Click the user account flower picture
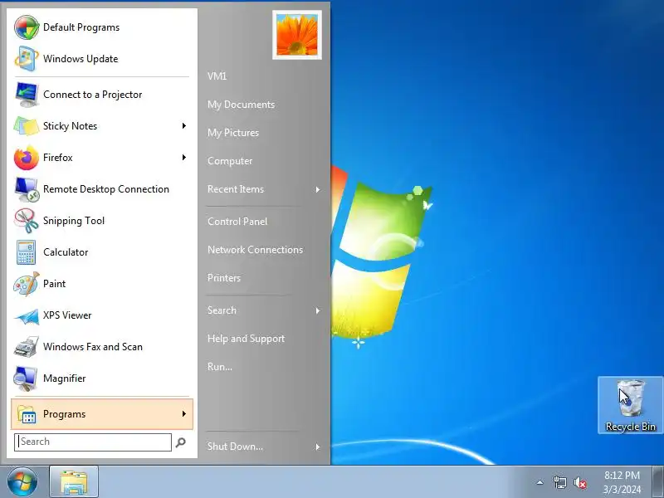The image size is (664, 498). (x=297, y=35)
